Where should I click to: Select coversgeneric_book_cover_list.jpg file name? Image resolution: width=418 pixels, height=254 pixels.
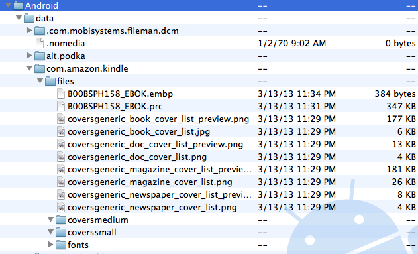tap(139, 132)
